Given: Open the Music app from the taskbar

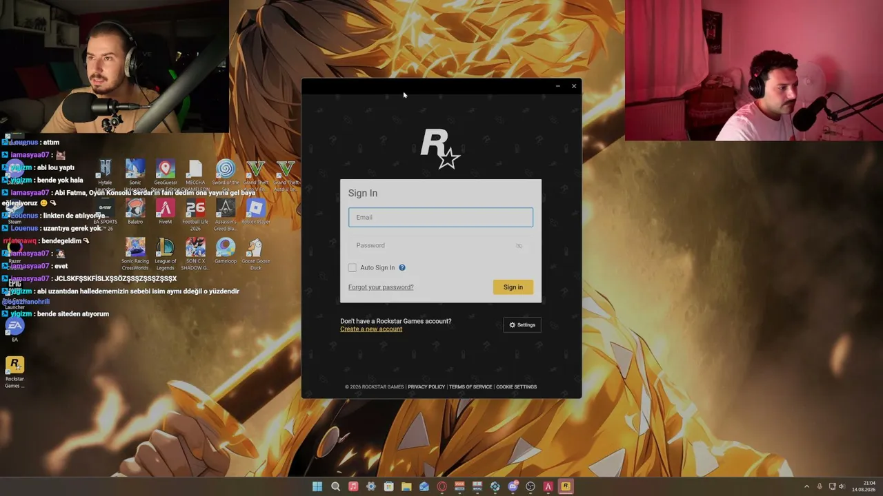Looking at the screenshot, I should pyautogui.click(x=353, y=486).
